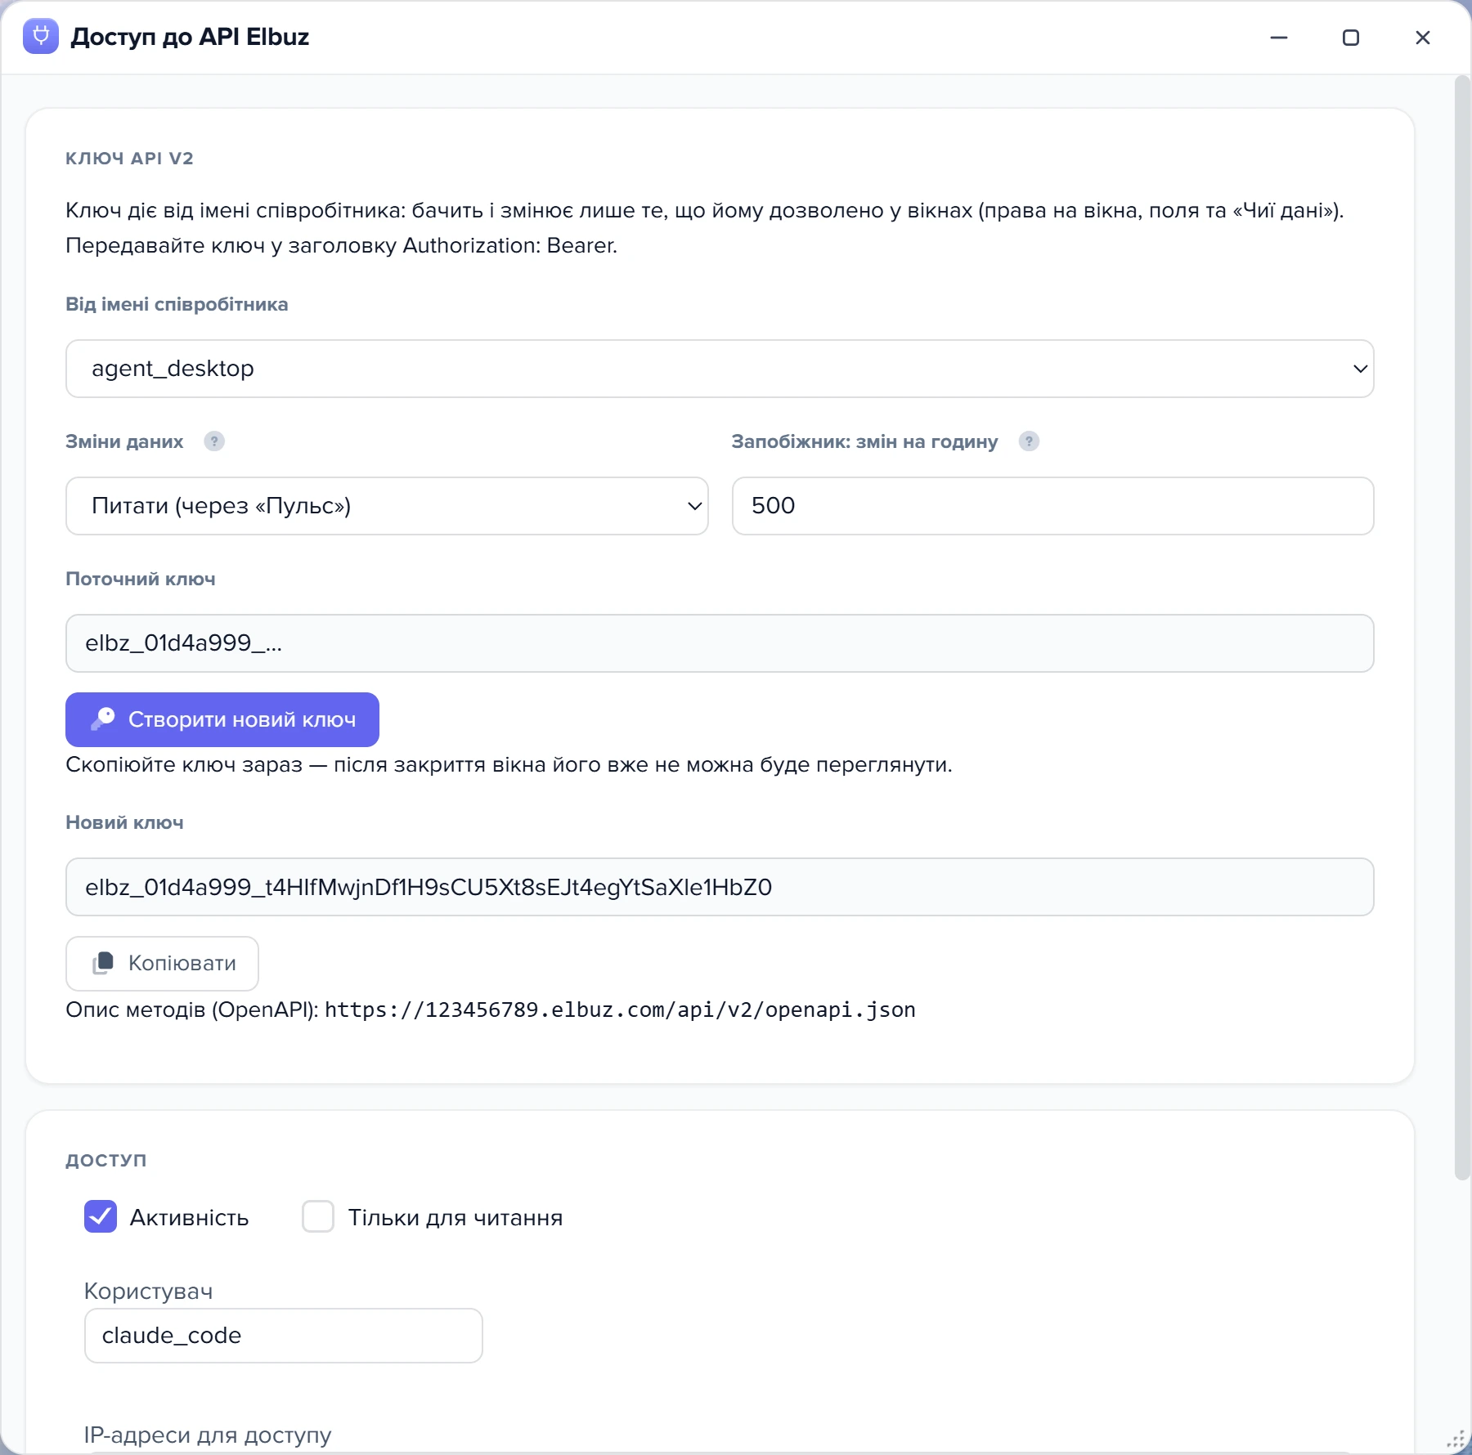Click the OpenAPI URL openapi.json
The height and width of the screenshot is (1455, 1472).
(x=620, y=1010)
